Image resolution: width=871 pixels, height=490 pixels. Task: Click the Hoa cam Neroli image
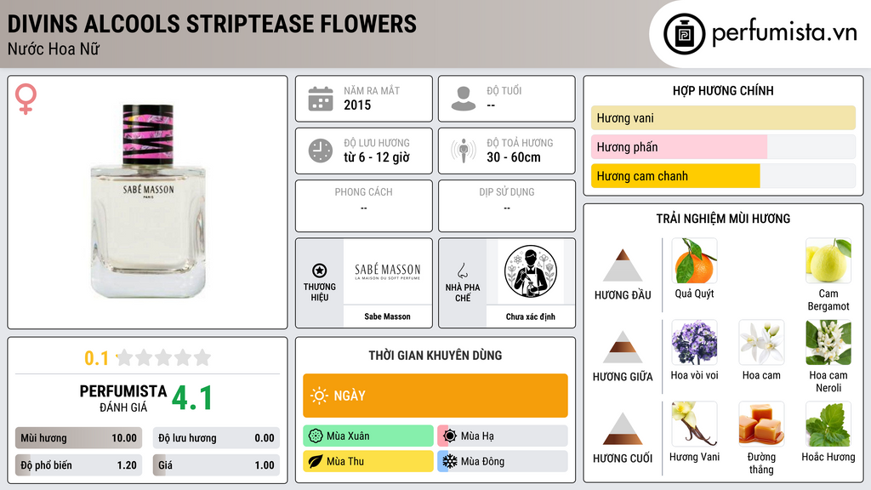tap(828, 343)
